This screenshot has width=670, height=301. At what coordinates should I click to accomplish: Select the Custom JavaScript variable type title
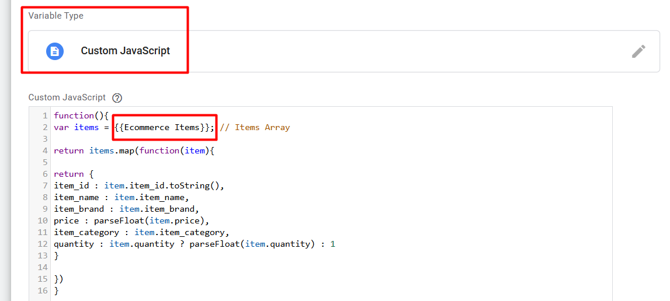pyautogui.click(x=125, y=51)
